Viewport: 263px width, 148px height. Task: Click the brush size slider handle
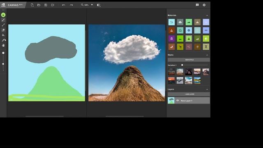3,64
